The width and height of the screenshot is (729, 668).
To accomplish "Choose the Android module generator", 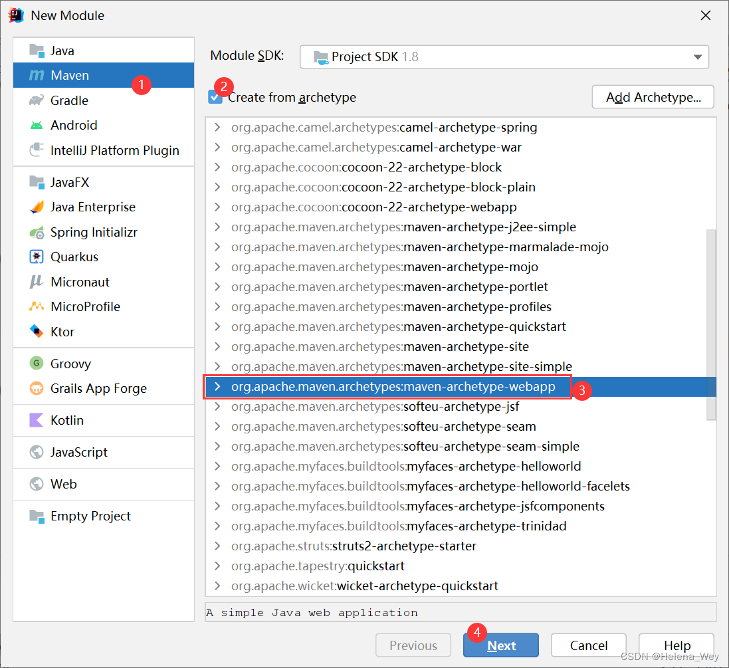I will pyautogui.click(x=72, y=125).
